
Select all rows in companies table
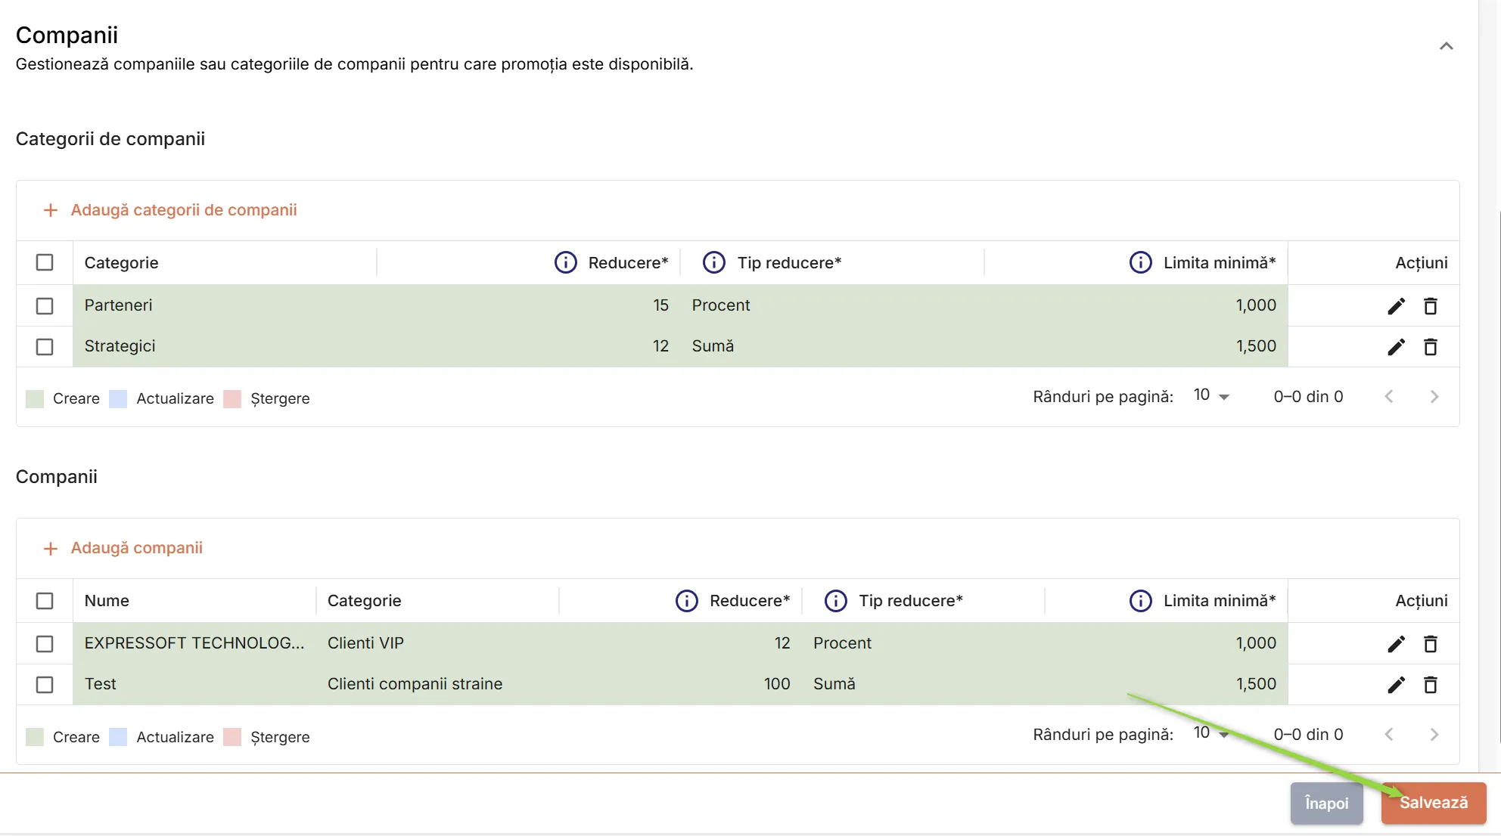[45, 601]
